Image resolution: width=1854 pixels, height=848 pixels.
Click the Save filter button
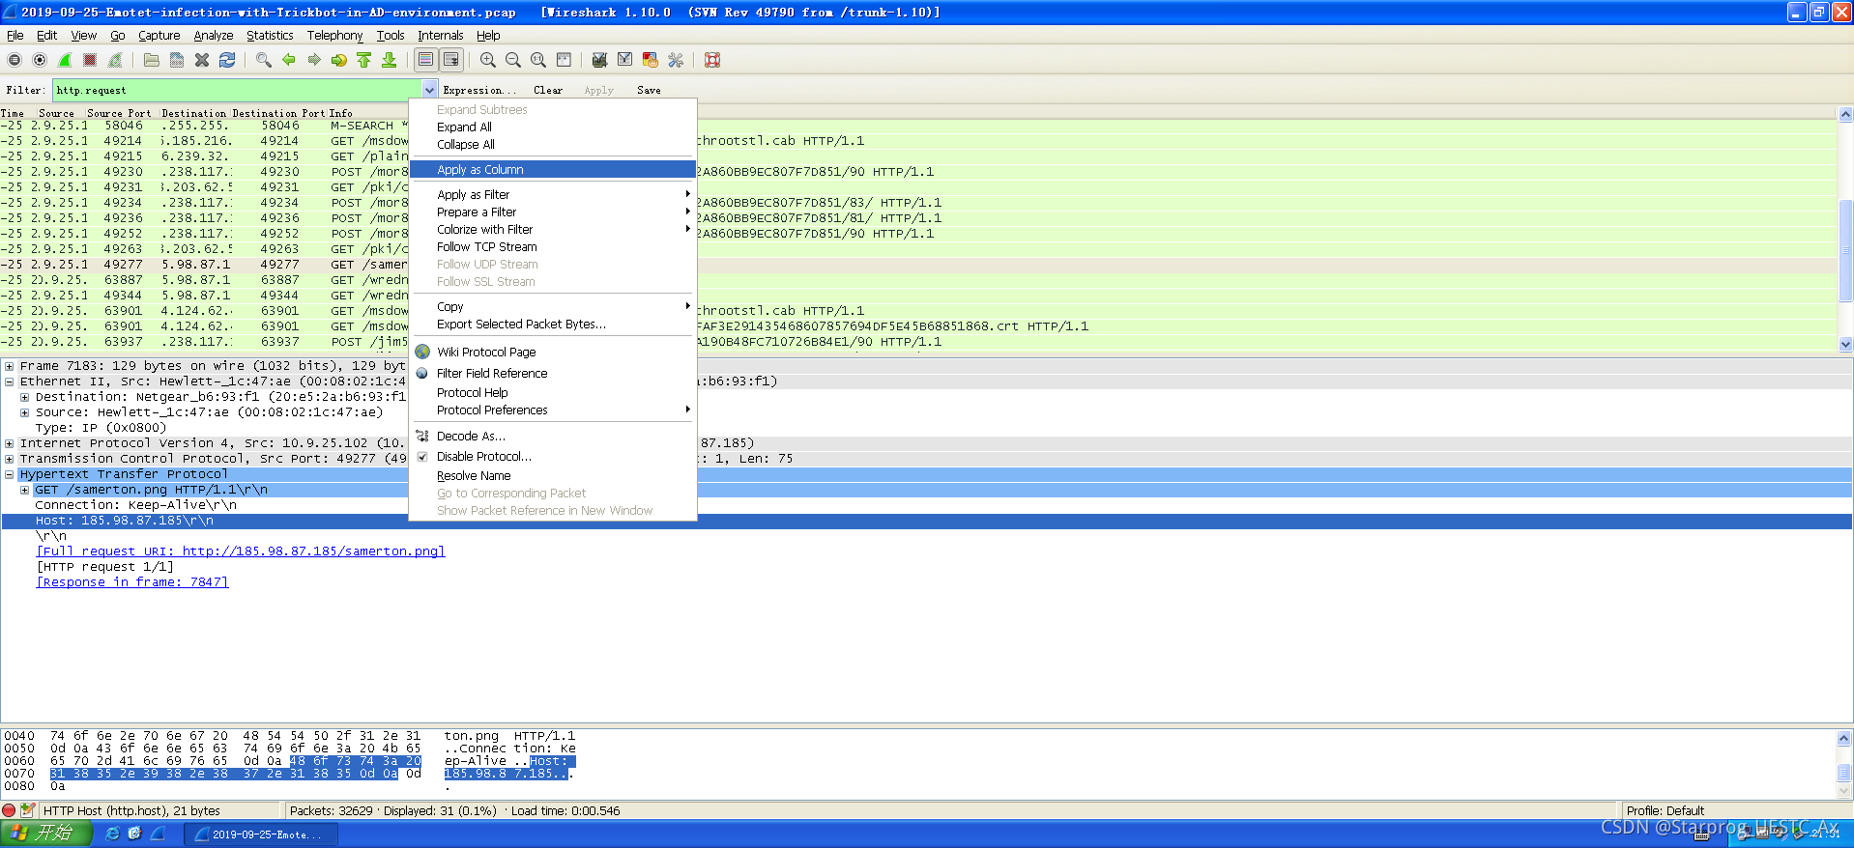point(649,90)
